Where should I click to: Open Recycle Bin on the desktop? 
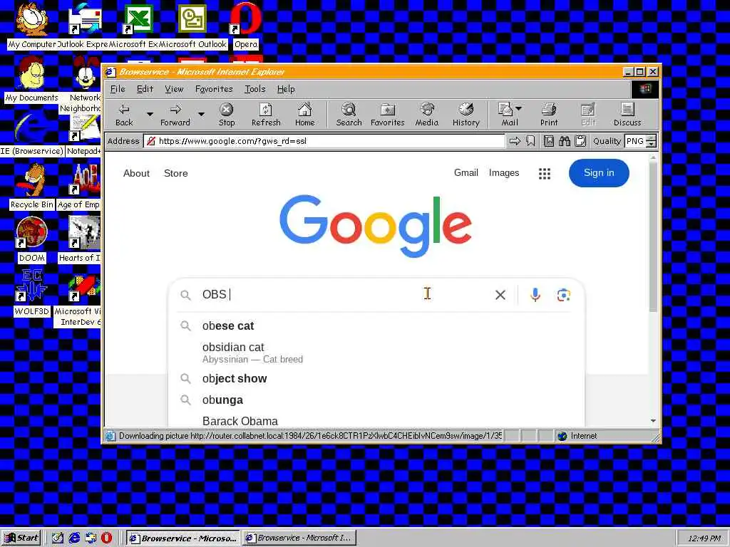tap(31, 185)
